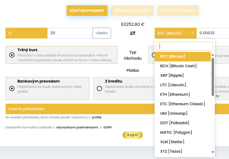The image size is (229, 159).
Task: Open the BTC [Bitcoin] currency dropdown
Action: (x=175, y=33)
